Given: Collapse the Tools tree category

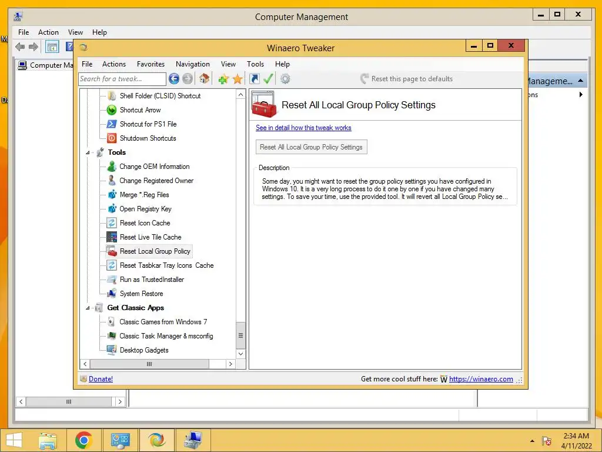Looking at the screenshot, I should (x=88, y=152).
